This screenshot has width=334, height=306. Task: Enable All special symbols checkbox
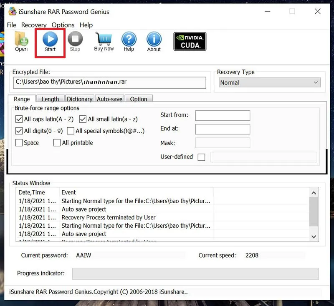click(x=71, y=131)
